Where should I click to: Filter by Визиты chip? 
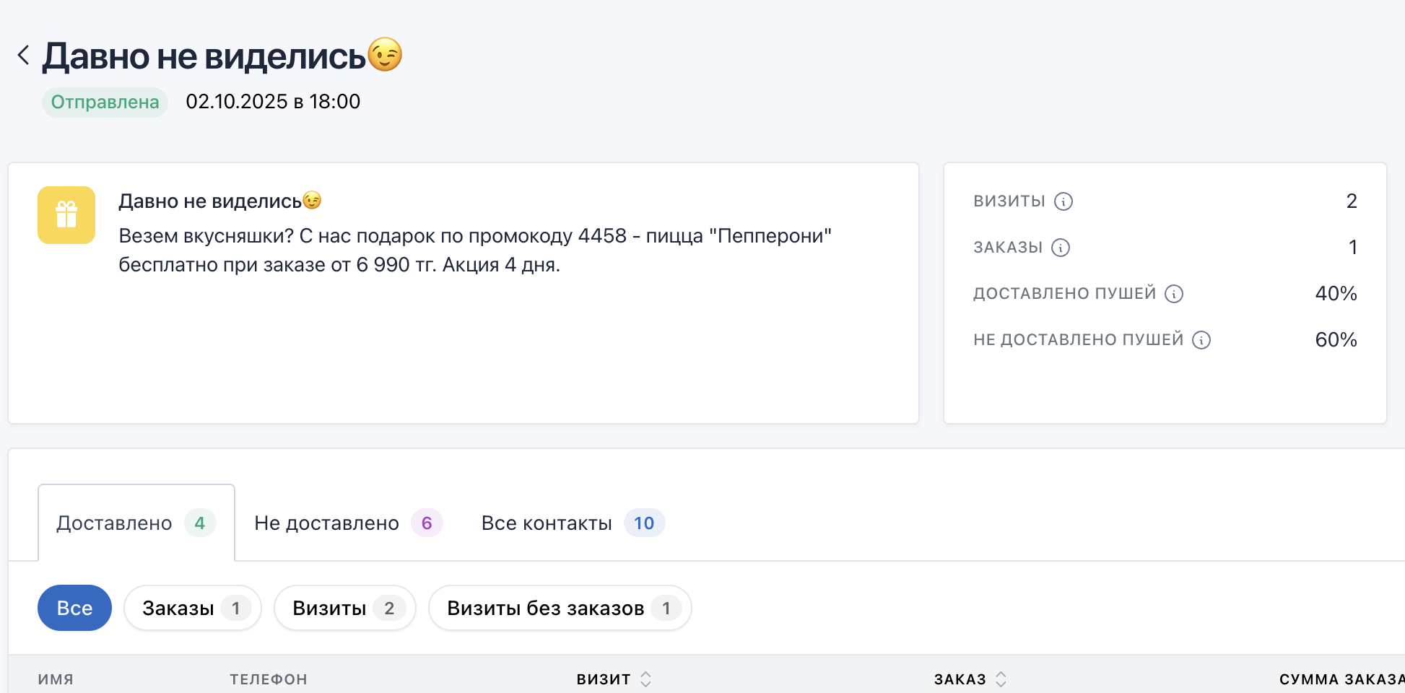point(344,608)
